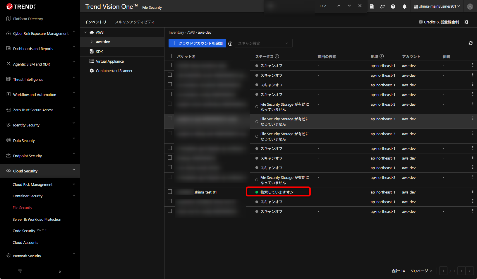Check the second bucket row checkbox
Screen dimensions: 477x279
tap(170, 75)
